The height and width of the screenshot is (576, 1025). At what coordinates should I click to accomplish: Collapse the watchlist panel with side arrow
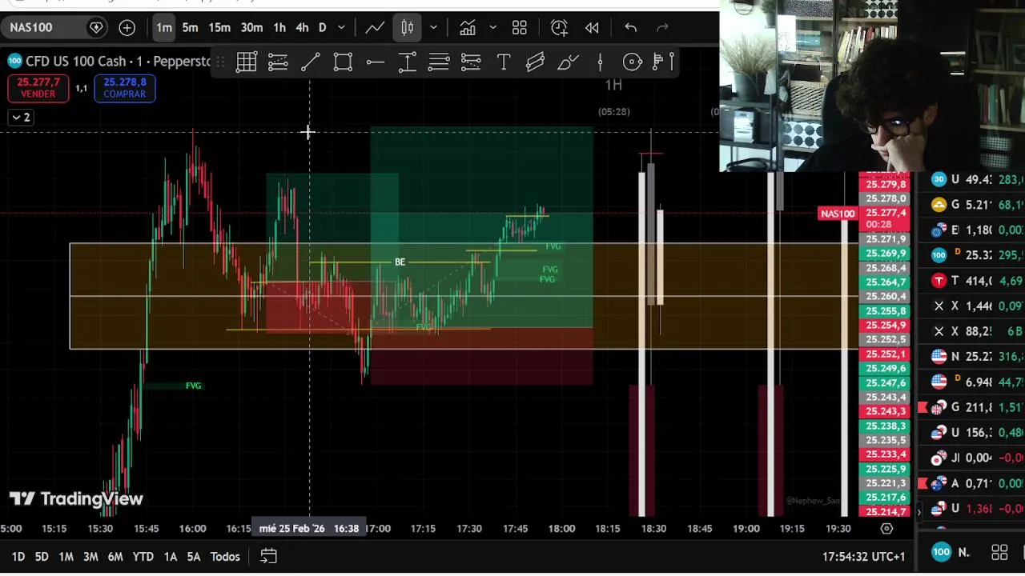pos(918,511)
